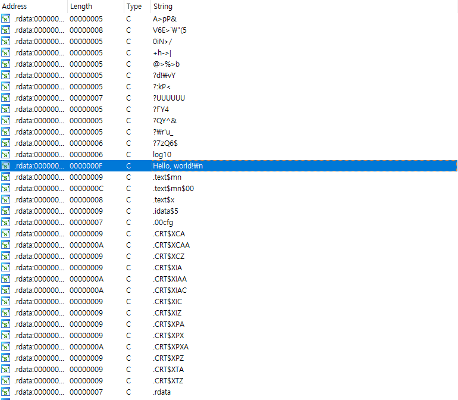Screen dimensions: 458x400
Task: Click the string icon beside .00cfg
Action: pyautogui.click(x=5, y=222)
